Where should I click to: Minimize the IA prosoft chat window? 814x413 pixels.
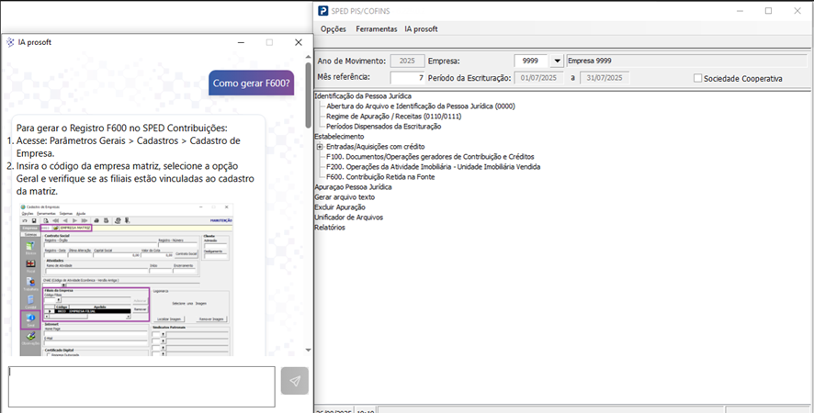tap(241, 42)
